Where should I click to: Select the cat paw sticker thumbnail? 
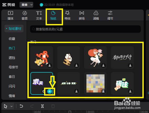69,58
